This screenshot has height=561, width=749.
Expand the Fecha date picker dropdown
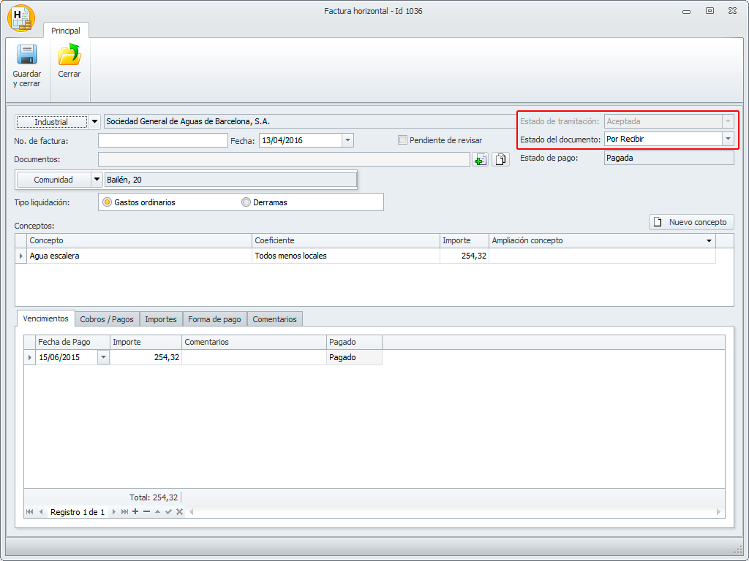tap(347, 140)
